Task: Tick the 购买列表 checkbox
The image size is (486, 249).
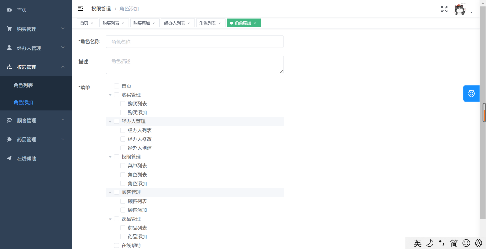Action: click(x=123, y=104)
